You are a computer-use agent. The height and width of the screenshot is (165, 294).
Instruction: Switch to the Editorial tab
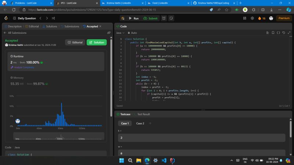32,26
